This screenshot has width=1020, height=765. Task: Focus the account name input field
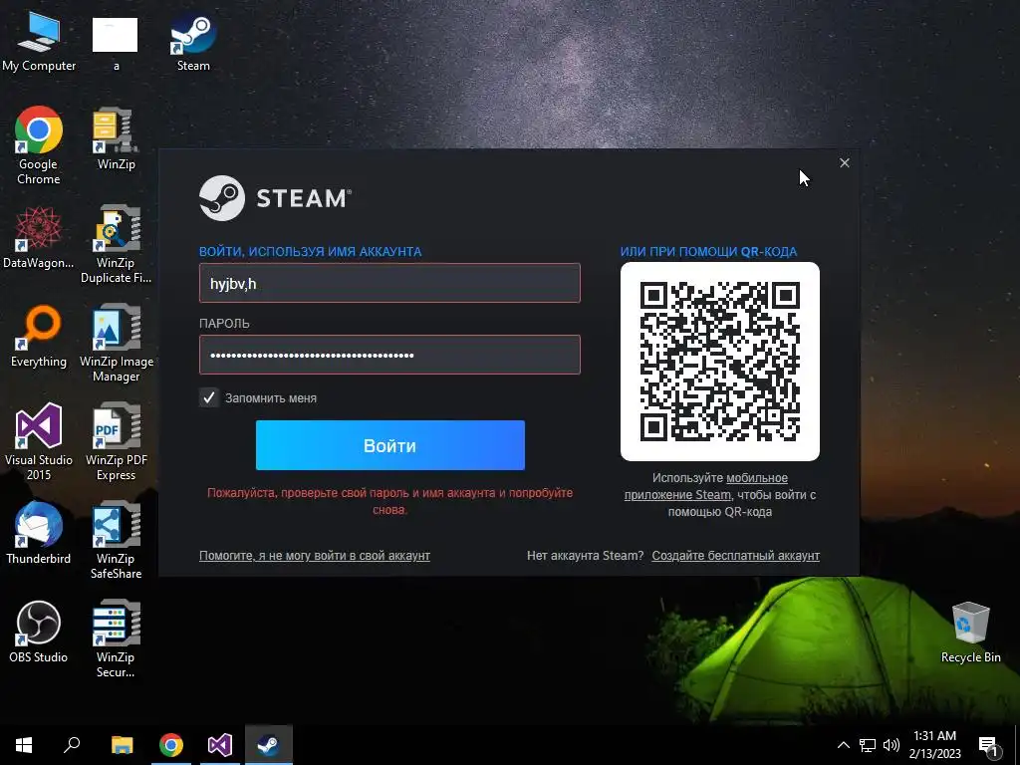tap(389, 283)
